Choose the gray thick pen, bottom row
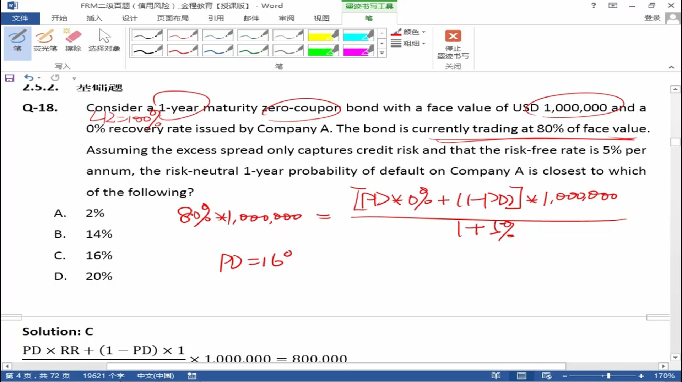Viewport: 682px width, 382px height. 288,50
